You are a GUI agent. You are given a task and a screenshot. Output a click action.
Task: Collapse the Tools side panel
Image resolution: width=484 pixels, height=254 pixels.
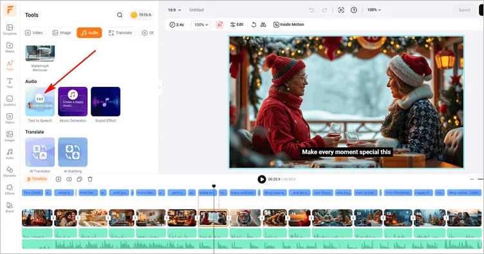[160, 87]
